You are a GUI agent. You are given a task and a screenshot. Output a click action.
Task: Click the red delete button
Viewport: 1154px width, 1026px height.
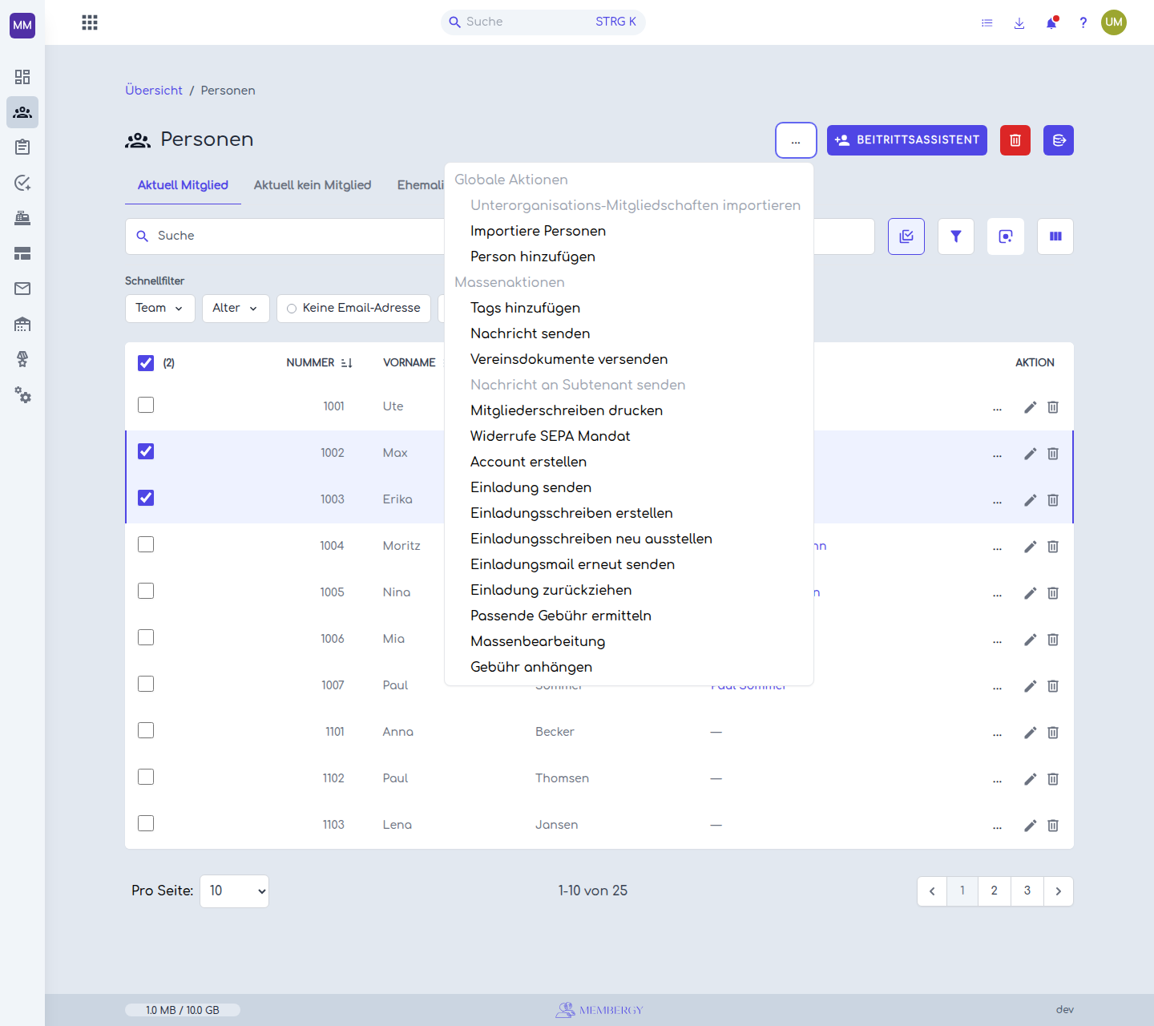pyautogui.click(x=1015, y=140)
